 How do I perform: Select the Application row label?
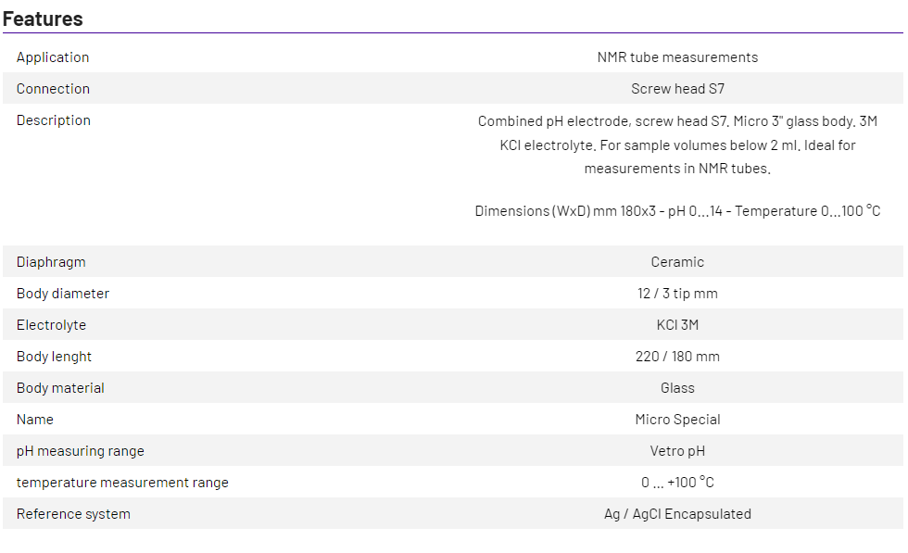pos(53,57)
